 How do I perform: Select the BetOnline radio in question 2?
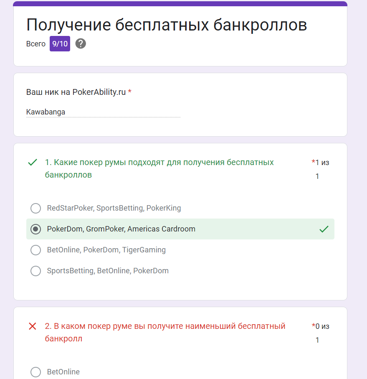pos(36,372)
